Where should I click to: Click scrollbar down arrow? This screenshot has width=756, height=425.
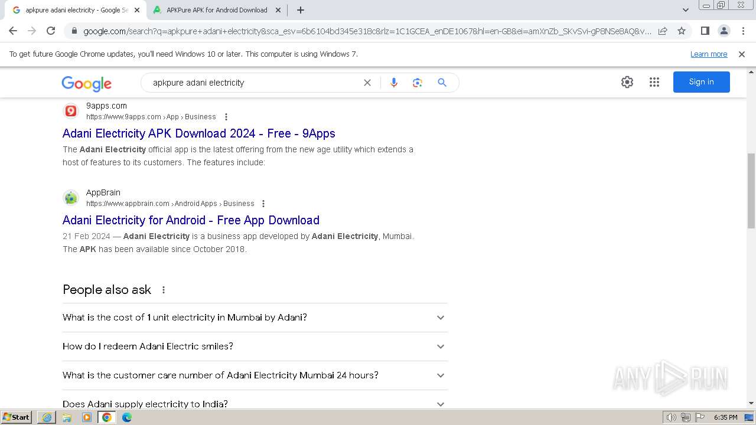(751, 404)
